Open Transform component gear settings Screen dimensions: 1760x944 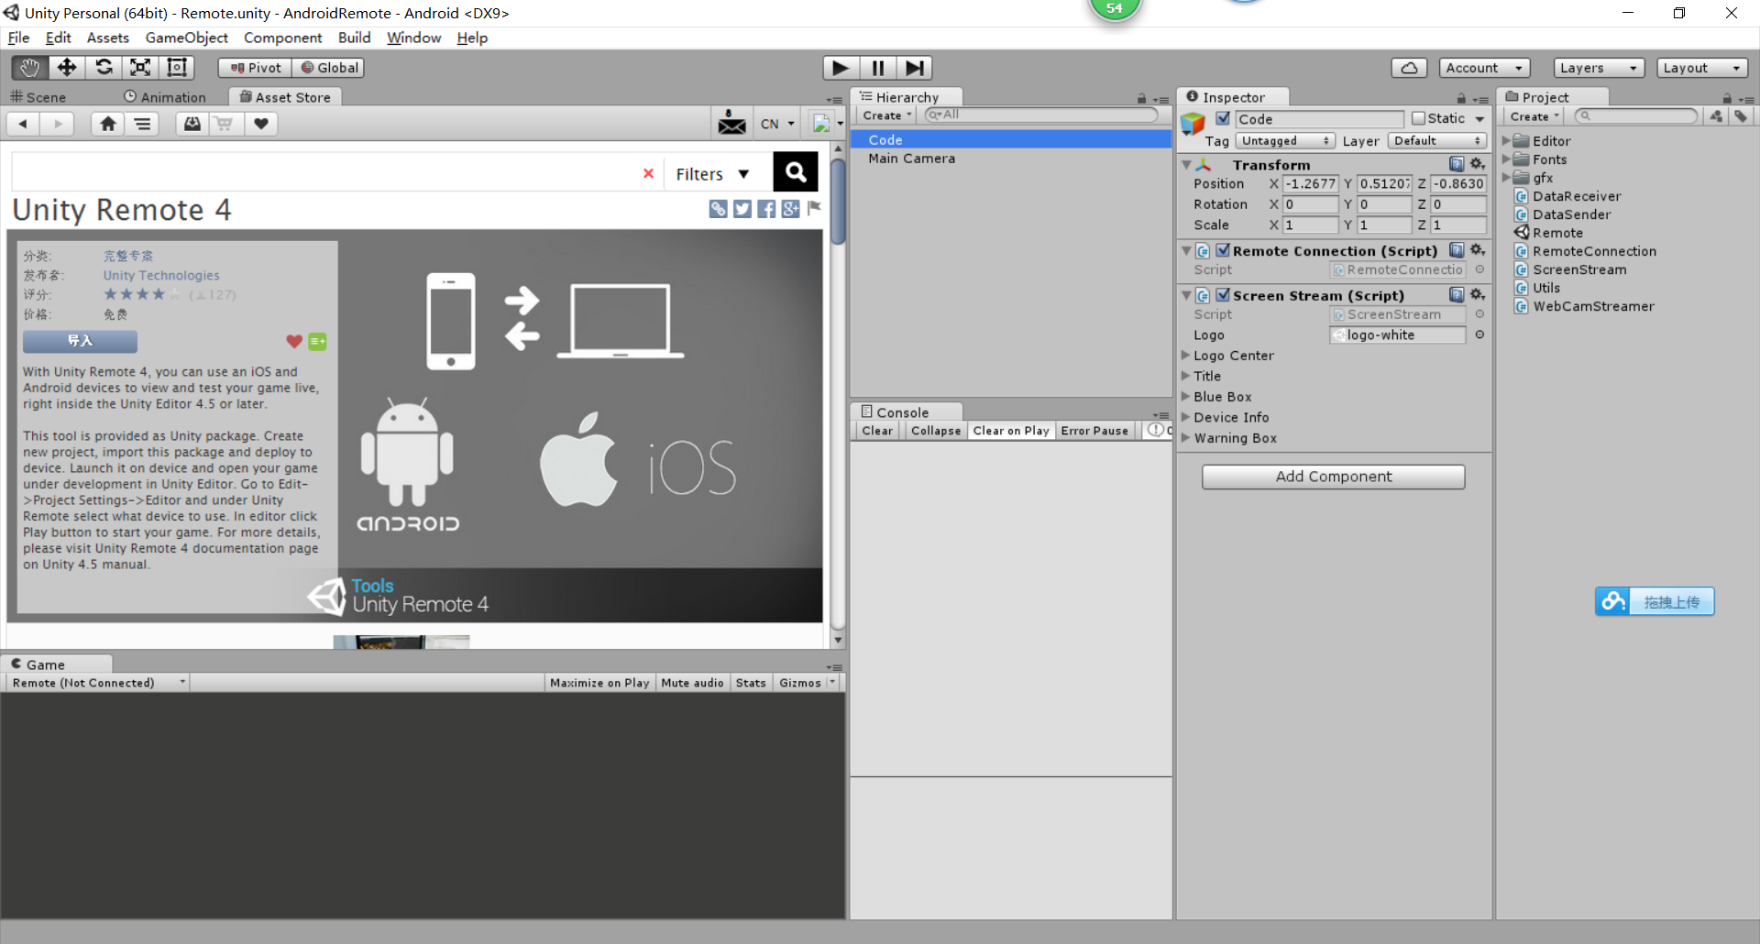tap(1478, 164)
